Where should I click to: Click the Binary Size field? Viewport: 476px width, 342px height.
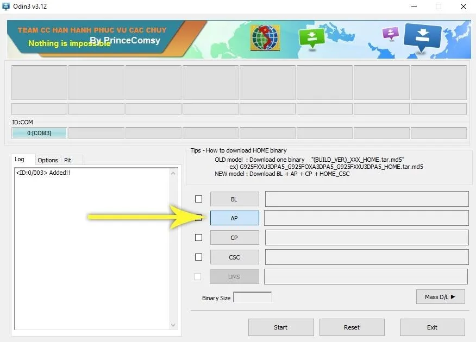252,297
